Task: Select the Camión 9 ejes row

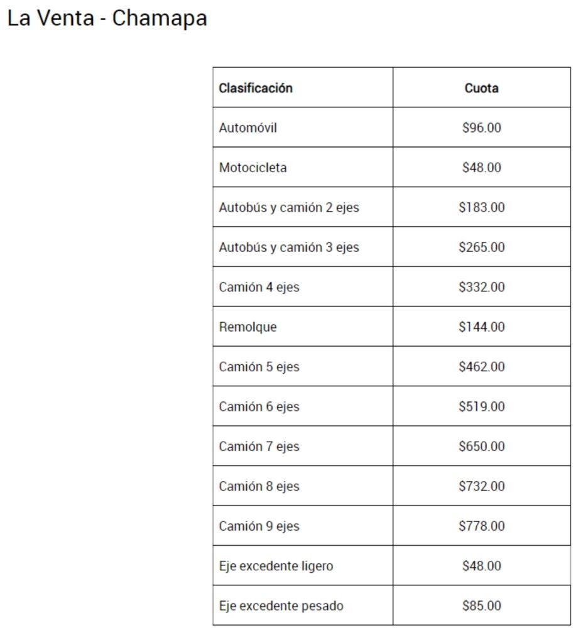Action: 391,526
